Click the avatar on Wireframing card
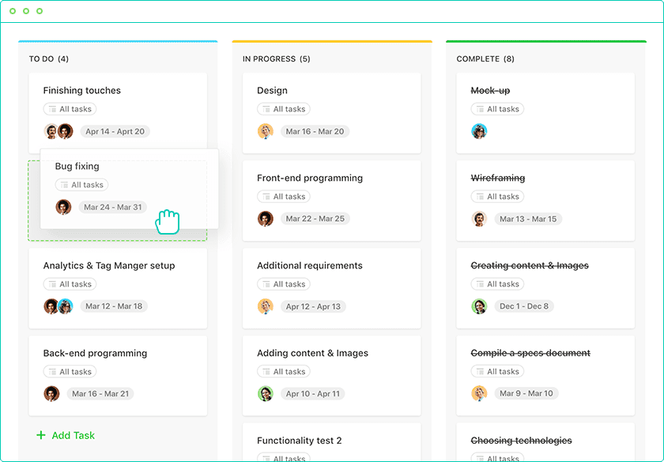This screenshot has width=664, height=462. click(479, 219)
